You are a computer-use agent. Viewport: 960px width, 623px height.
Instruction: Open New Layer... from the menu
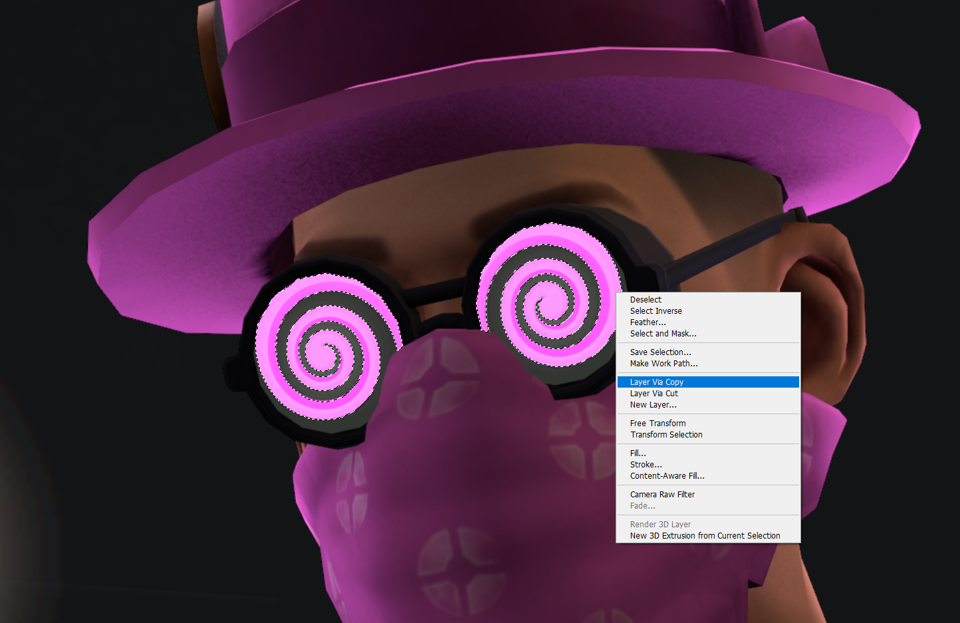[x=708, y=405]
